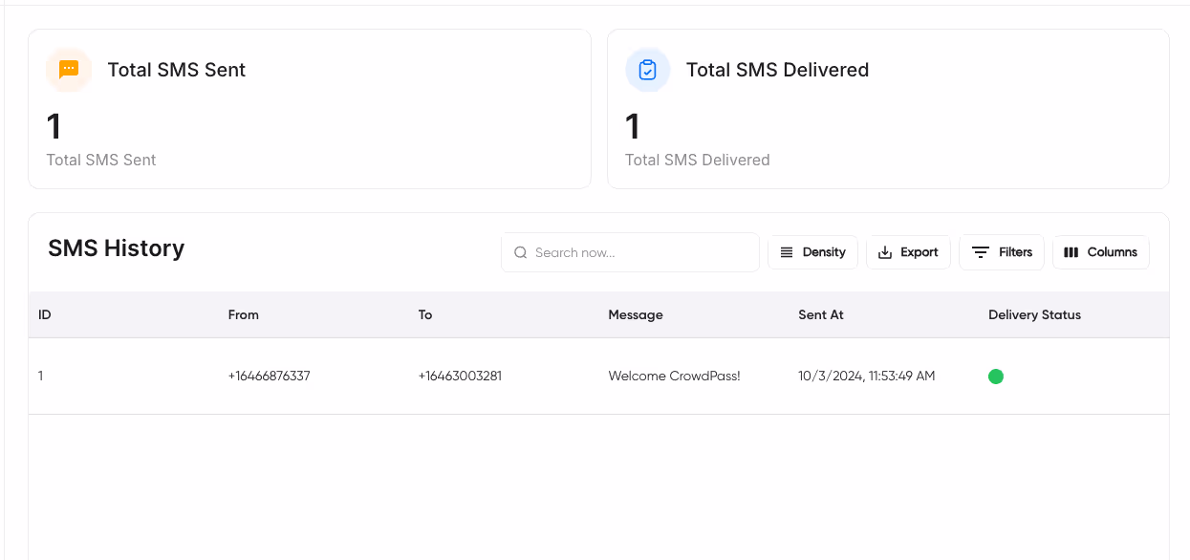Click the 10/3/2024 sent timestamp cell

click(x=866, y=376)
